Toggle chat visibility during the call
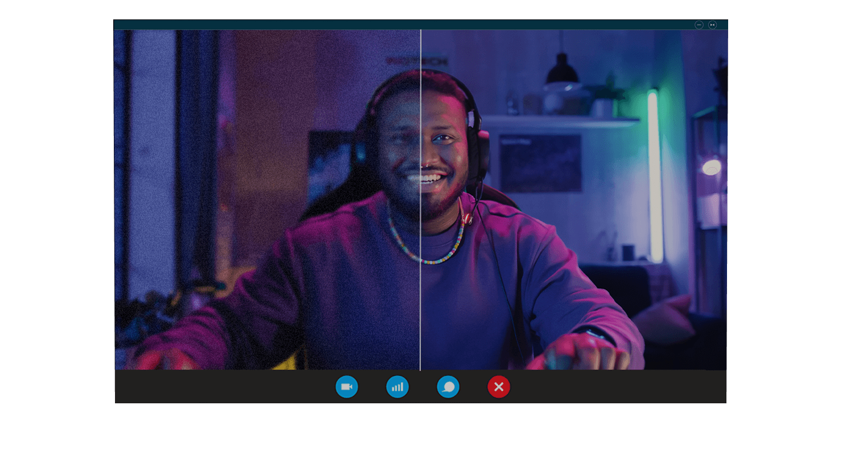This screenshot has width=858, height=461. point(448,387)
